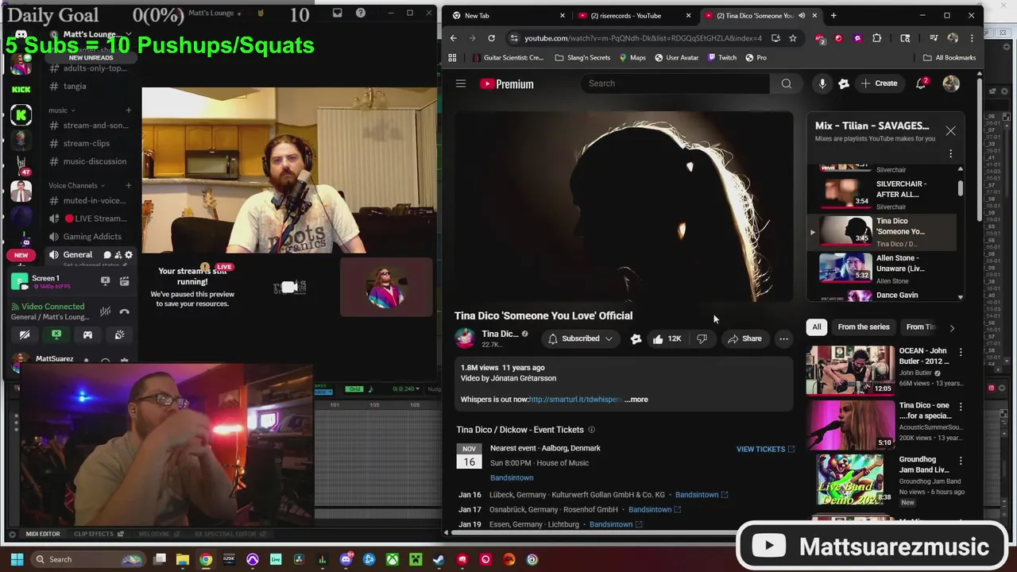Image resolution: width=1017 pixels, height=572 pixels.
Task: Add a channel to Voice Channels category
Action: pos(128,185)
